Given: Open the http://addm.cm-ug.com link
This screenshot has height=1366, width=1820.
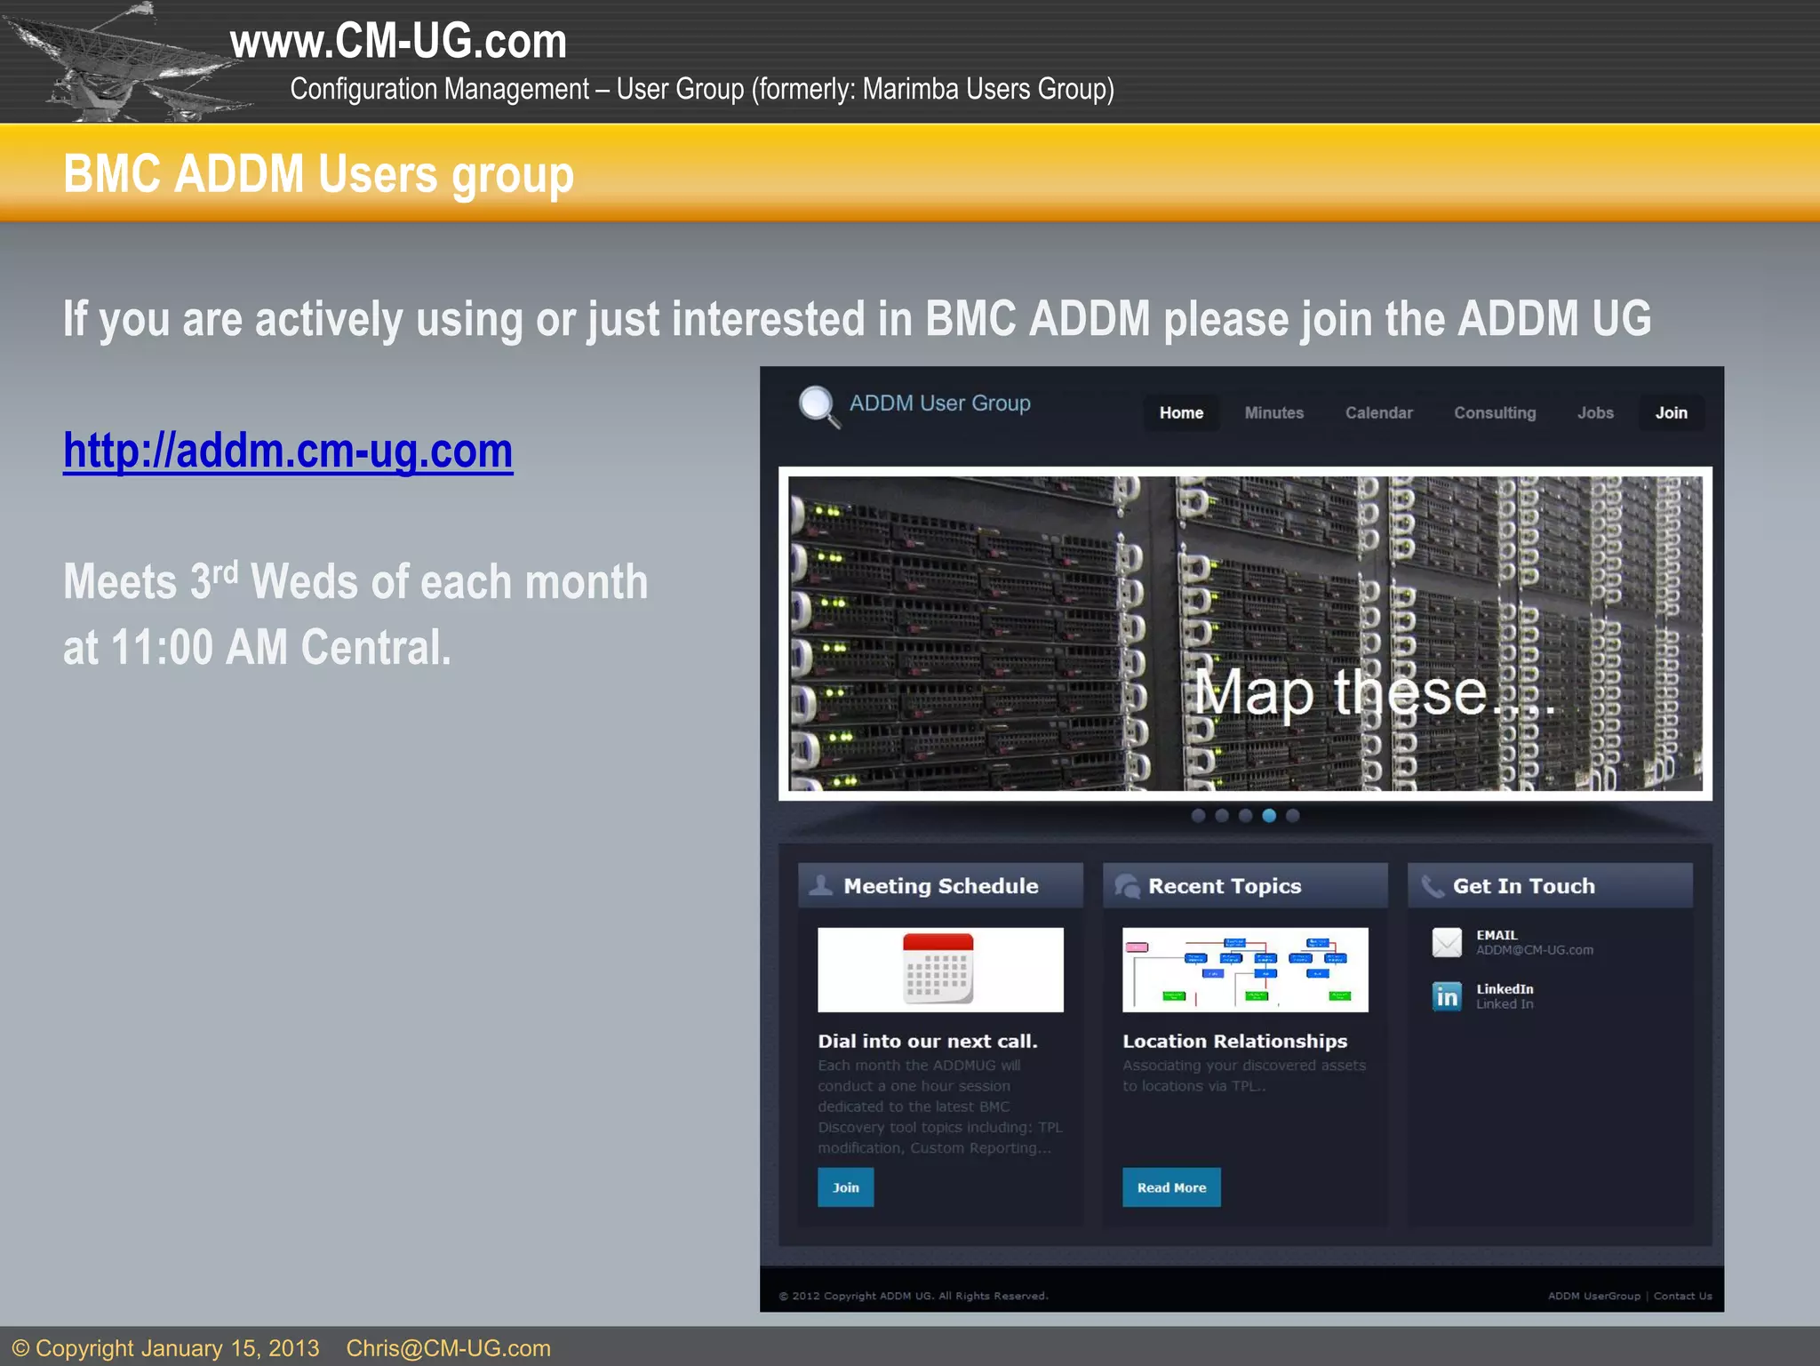Looking at the screenshot, I should point(288,451).
